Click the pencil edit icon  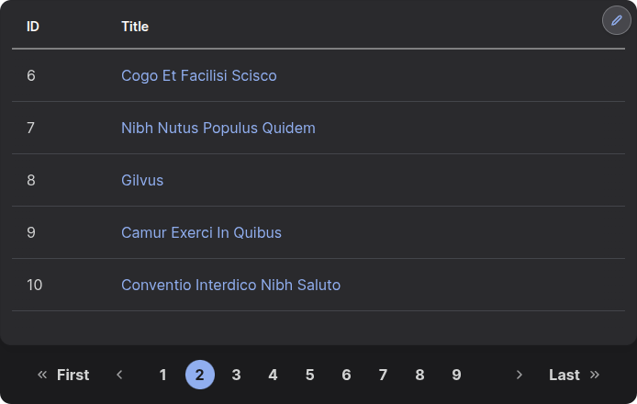click(616, 20)
